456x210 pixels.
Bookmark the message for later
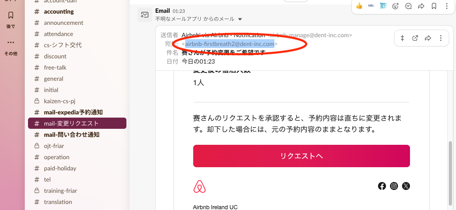click(434, 6)
